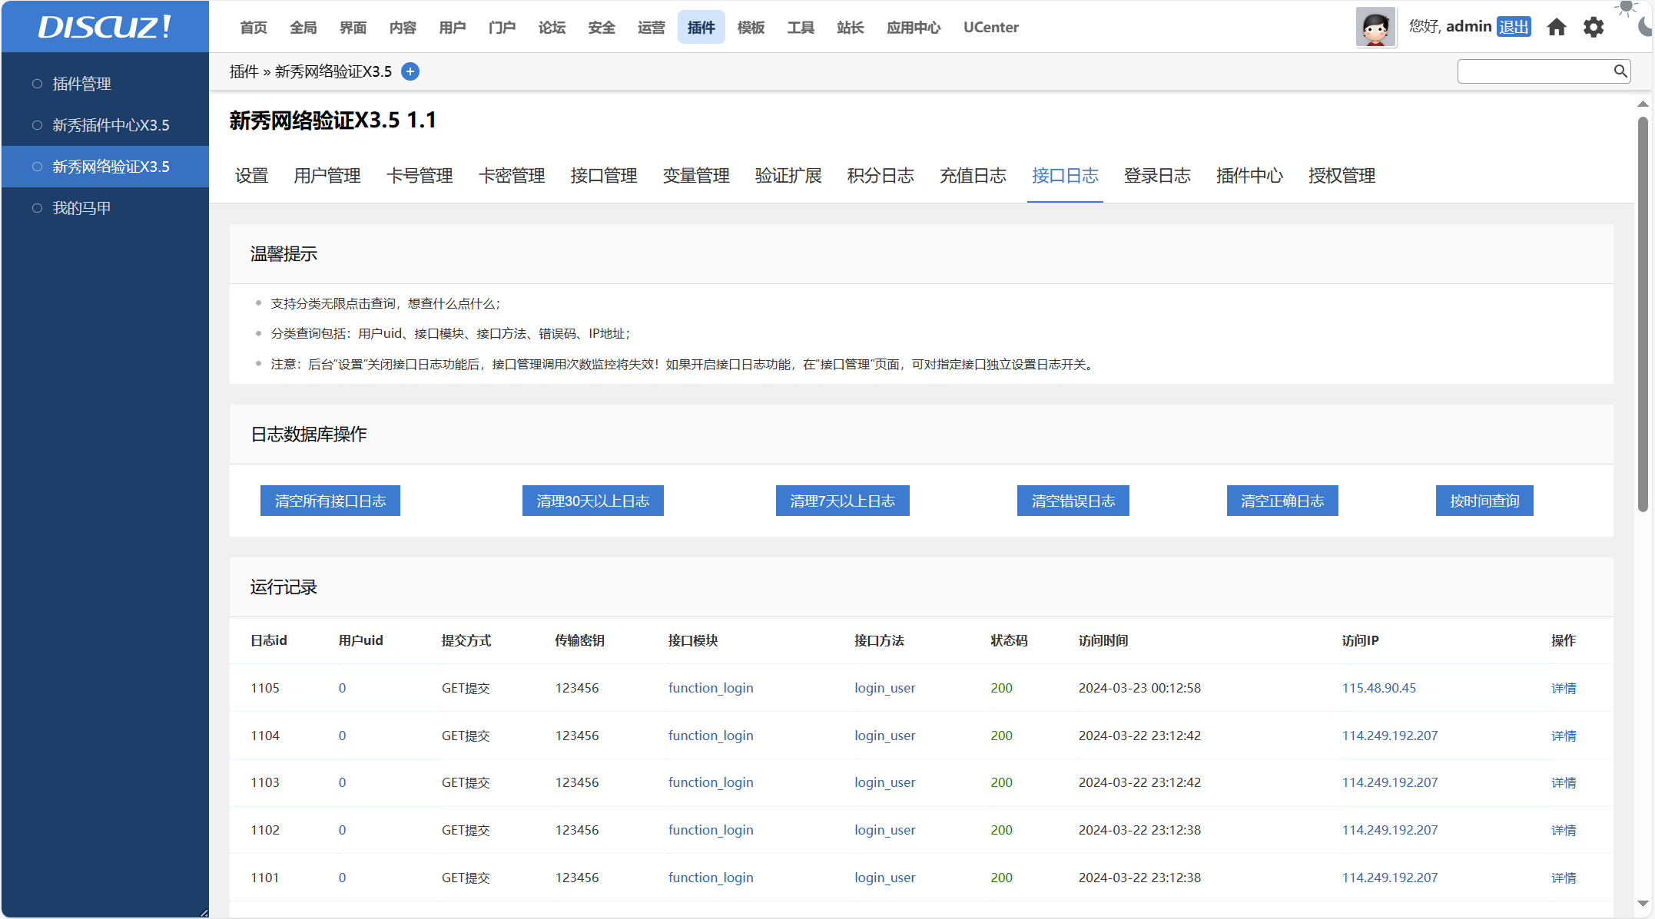
Task: Open the 工具 menu
Action: click(801, 28)
